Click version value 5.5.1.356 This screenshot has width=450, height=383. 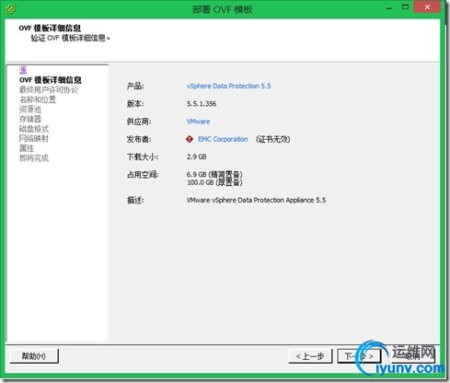pos(202,104)
